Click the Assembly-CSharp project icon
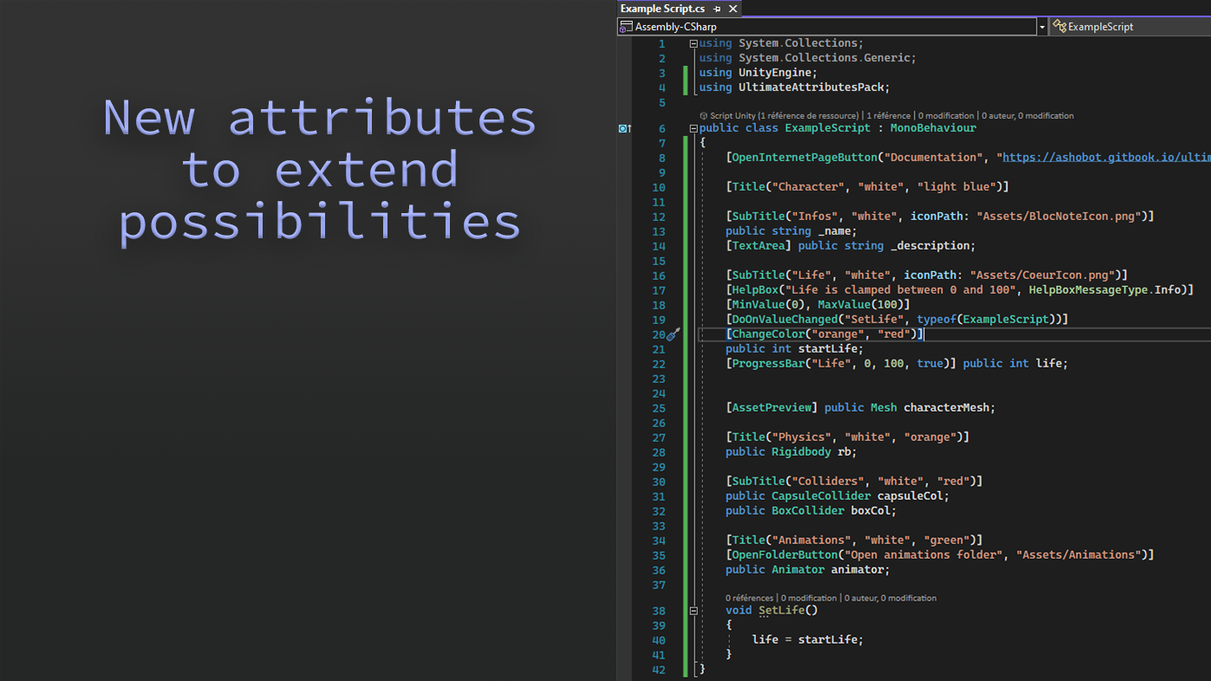 pos(626,27)
